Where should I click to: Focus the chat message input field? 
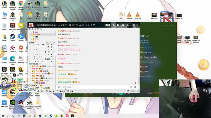[x=96, y=87]
